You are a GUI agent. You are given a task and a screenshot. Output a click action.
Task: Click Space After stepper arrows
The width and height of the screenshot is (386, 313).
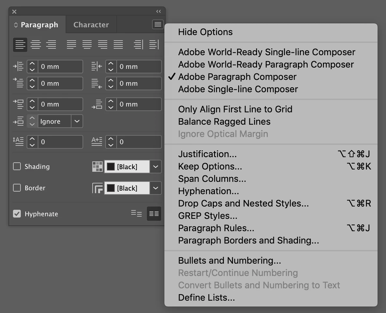tap(111, 104)
